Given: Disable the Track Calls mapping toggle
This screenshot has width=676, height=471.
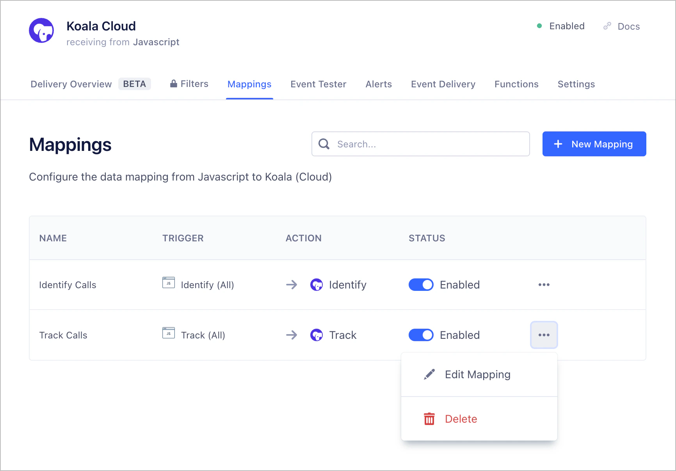Looking at the screenshot, I should tap(421, 335).
